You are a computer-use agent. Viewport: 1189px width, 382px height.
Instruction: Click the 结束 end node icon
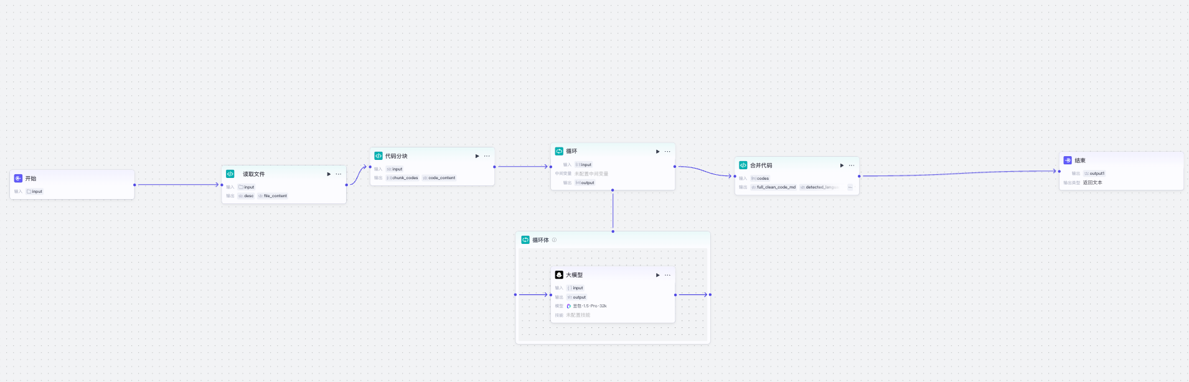[x=1068, y=161]
